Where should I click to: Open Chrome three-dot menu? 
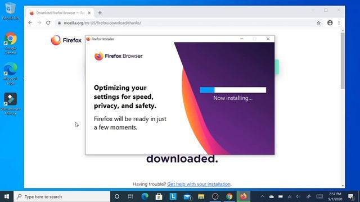coord(339,22)
